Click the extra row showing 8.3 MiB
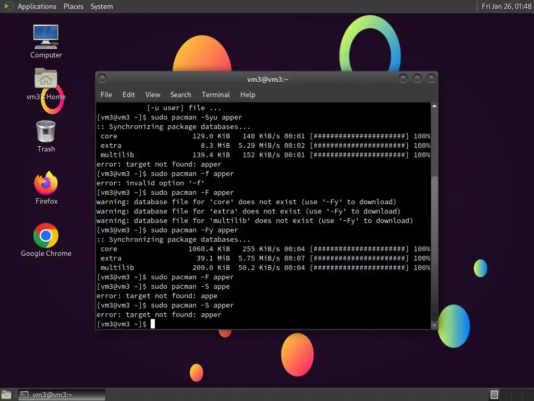534x401 pixels. click(x=263, y=145)
